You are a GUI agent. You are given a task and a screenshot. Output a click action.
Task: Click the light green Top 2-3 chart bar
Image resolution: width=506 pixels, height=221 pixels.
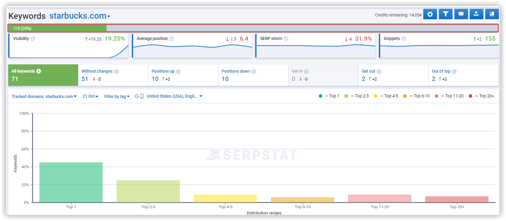[x=148, y=191]
